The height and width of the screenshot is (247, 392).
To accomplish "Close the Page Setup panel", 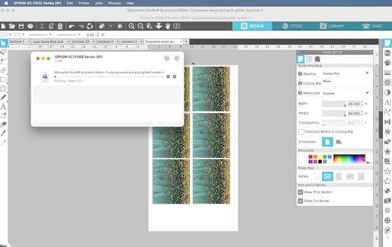I will tap(371, 52).
